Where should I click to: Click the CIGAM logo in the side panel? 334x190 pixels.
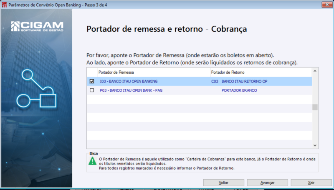click(37, 26)
